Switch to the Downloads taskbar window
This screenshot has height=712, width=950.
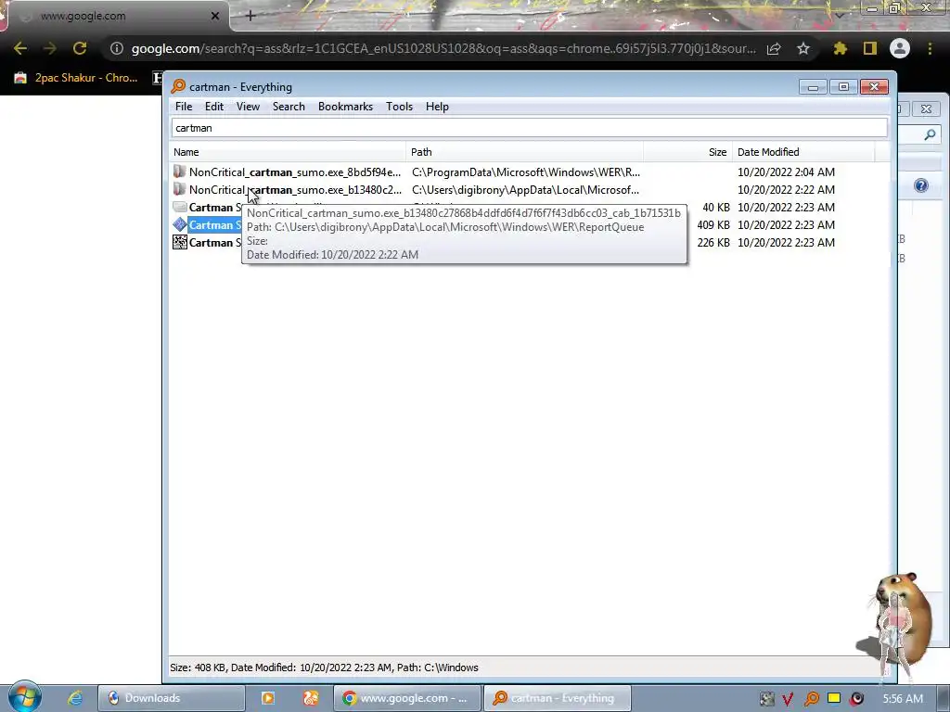171,698
